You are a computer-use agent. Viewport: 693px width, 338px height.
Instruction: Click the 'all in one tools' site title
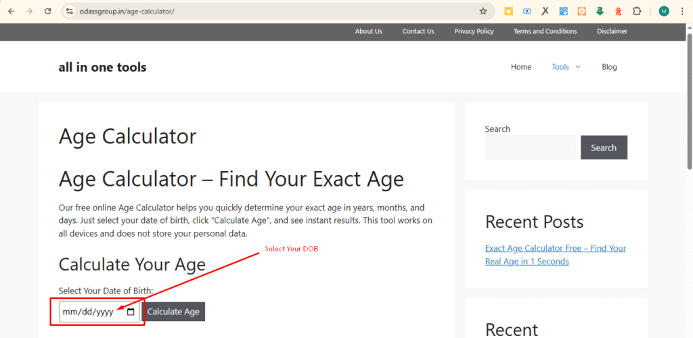103,67
